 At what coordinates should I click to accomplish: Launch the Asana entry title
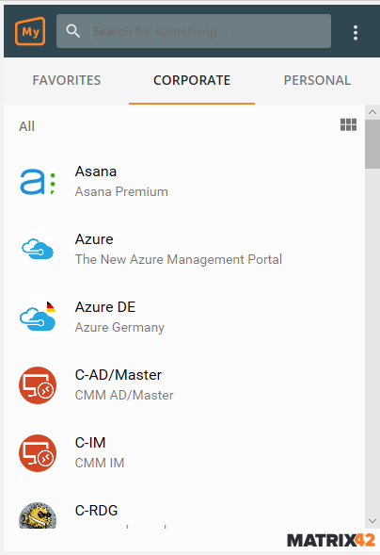(96, 171)
